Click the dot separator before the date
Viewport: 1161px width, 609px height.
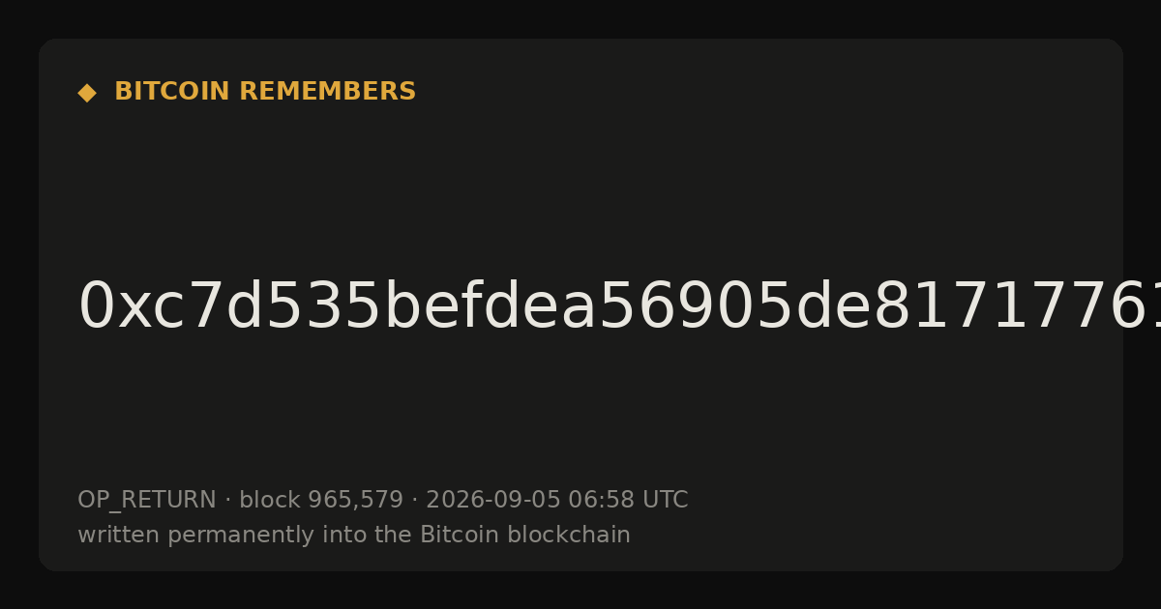point(414,501)
